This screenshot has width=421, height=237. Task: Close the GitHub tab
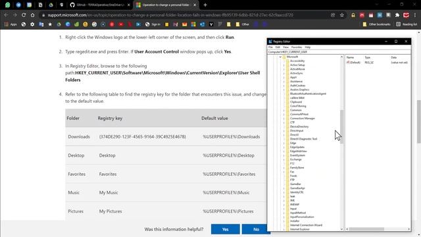[x=129, y=5]
